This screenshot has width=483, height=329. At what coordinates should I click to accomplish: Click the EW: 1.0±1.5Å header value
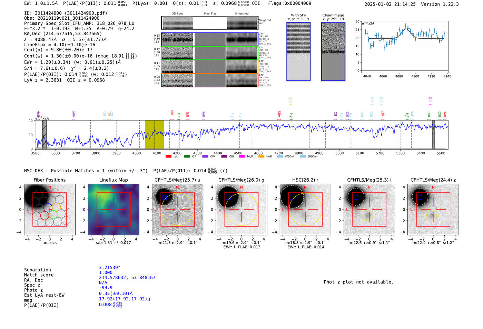click(x=41, y=3)
